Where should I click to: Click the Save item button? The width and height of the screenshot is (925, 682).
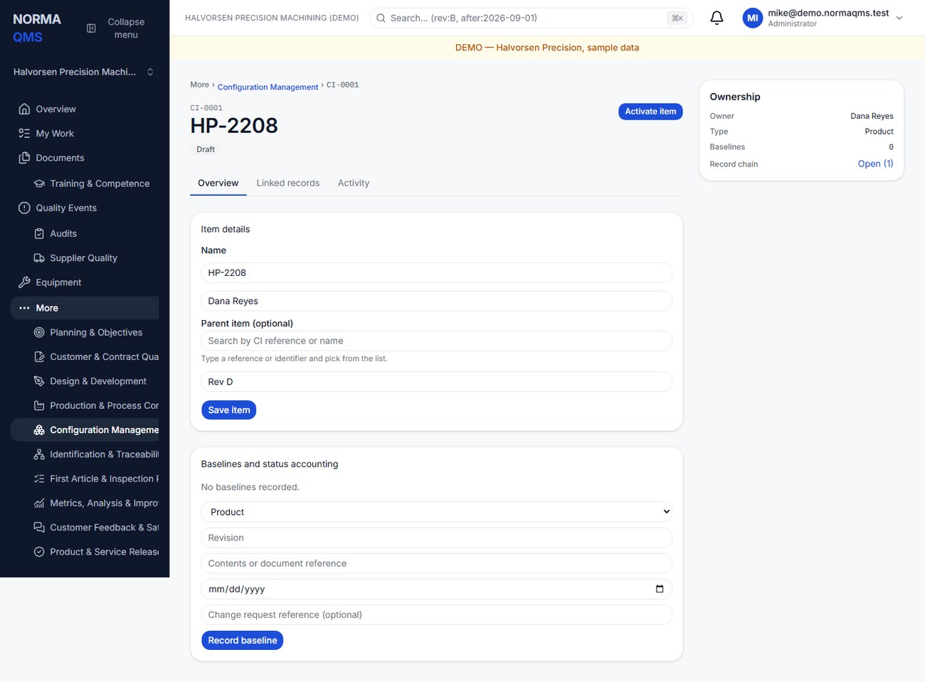229,410
